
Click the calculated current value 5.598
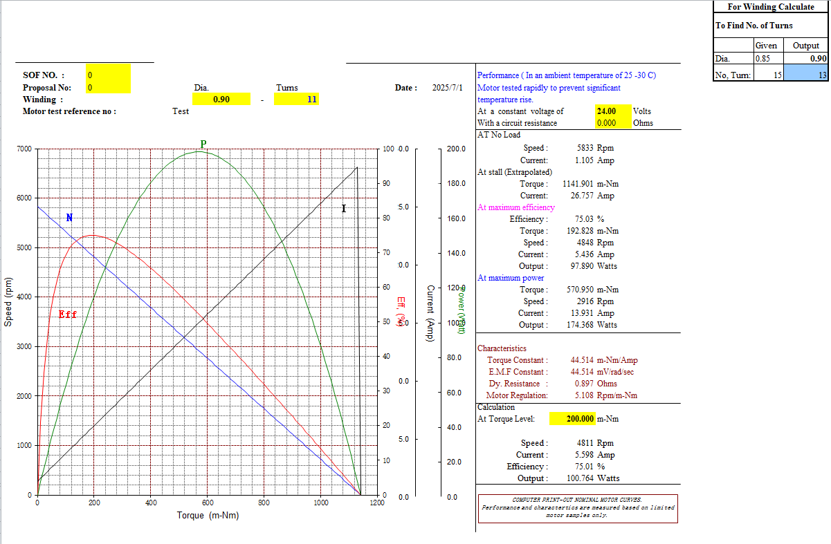tap(585, 455)
